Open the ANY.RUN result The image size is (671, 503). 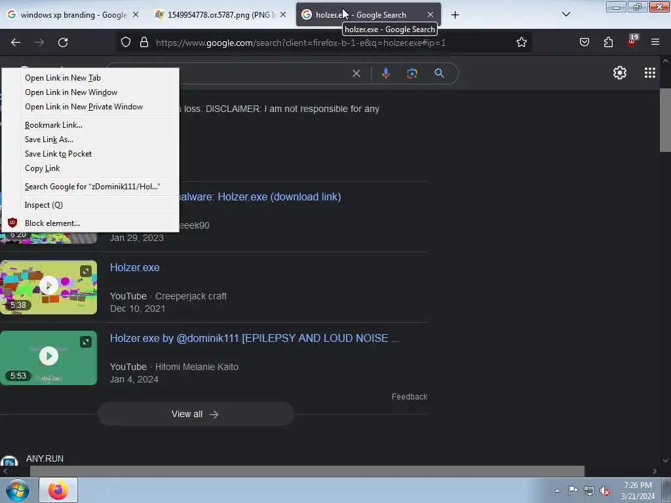pyautogui.click(x=45, y=458)
